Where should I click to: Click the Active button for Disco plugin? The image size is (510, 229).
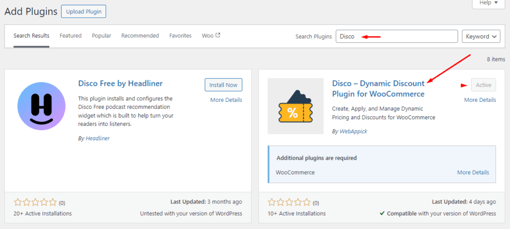(x=483, y=85)
